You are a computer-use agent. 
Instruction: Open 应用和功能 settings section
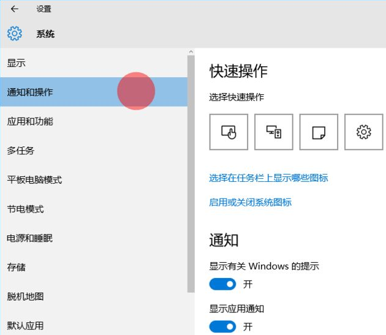point(30,121)
